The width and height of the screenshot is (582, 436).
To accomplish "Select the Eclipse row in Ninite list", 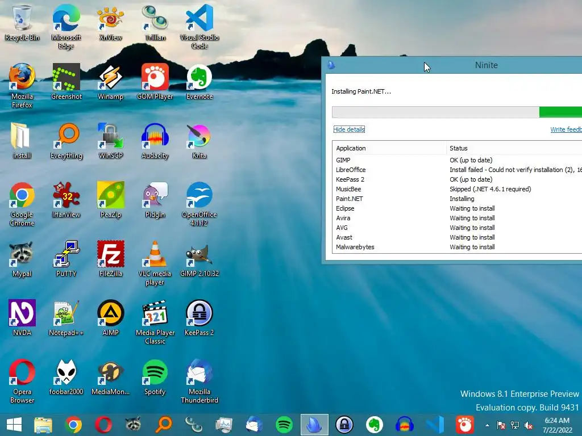I will point(458,208).
